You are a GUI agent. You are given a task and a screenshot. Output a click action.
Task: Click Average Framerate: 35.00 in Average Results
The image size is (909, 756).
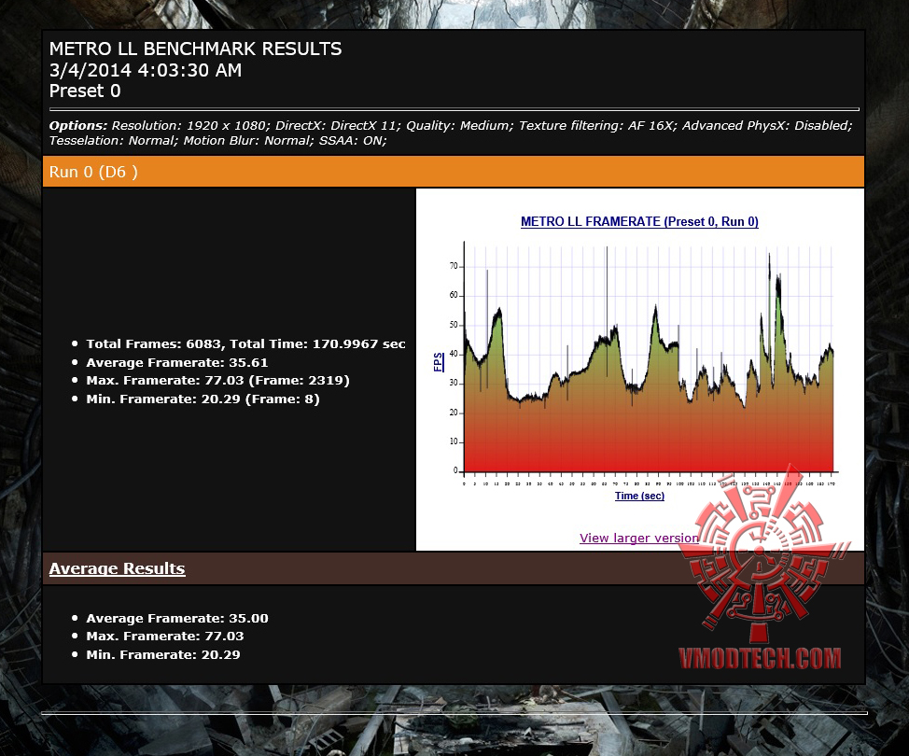tap(176, 619)
